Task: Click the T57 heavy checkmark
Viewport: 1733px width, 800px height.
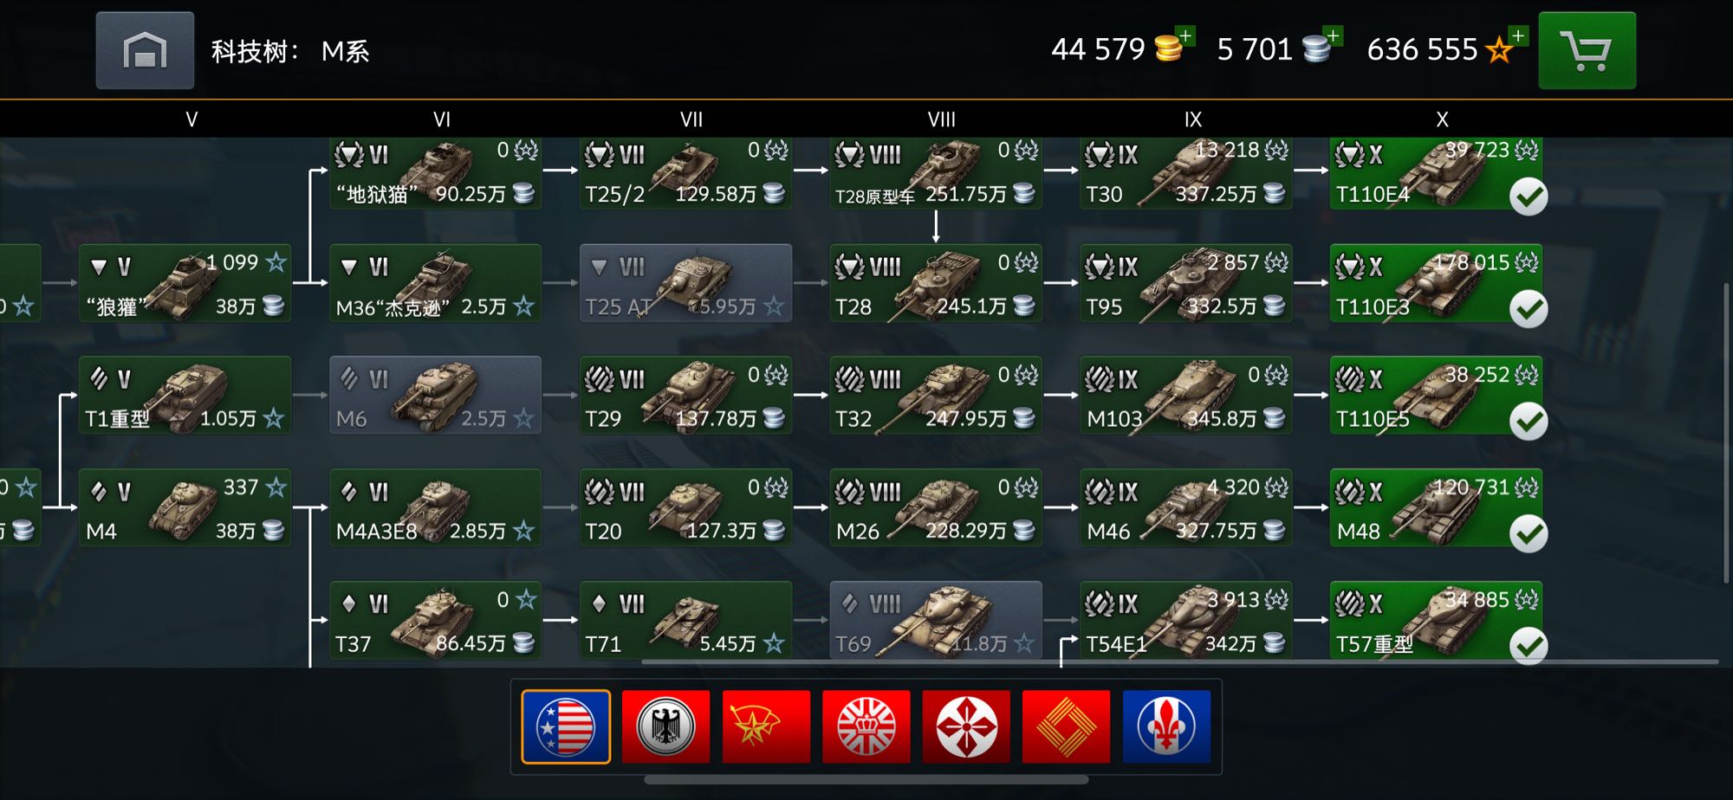Action: [x=1529, y=646]
